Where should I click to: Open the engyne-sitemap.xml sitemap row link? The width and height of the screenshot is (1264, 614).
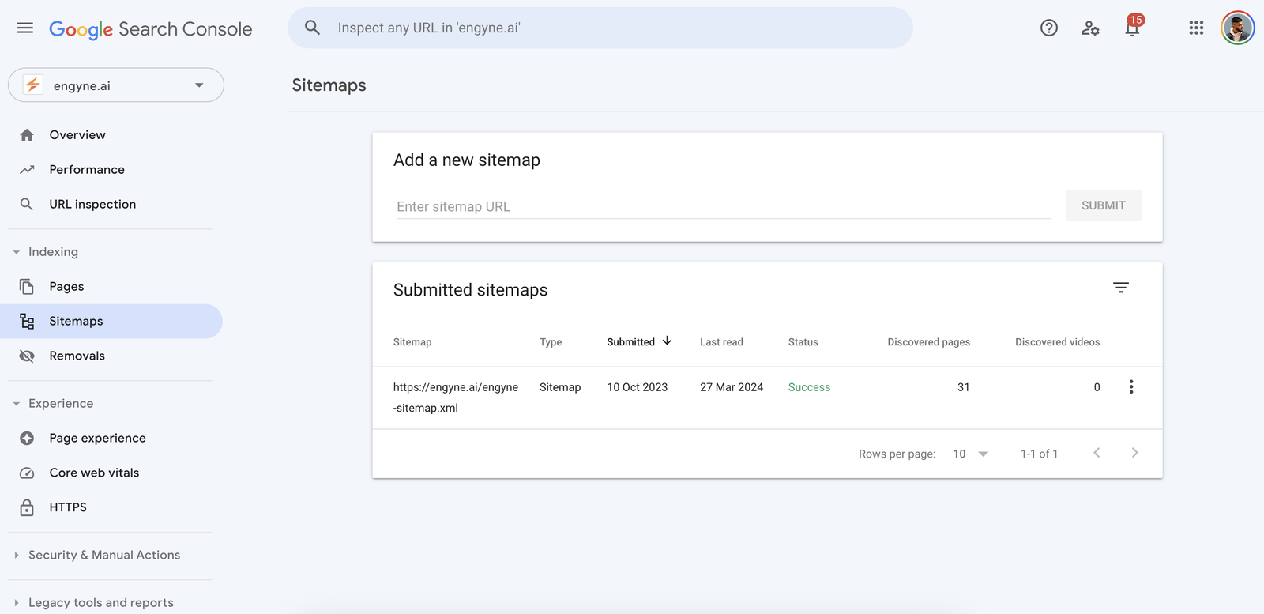[456, 397]
